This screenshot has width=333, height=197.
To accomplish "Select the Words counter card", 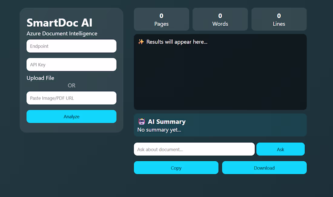I will point(220,19).
